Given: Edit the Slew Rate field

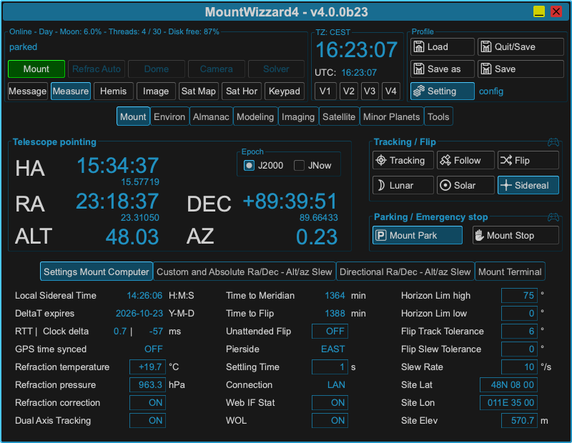Looking at the screenshot, I should click(520, 367).
